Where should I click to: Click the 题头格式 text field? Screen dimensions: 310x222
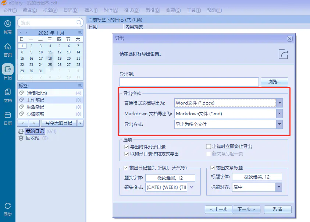166,187
